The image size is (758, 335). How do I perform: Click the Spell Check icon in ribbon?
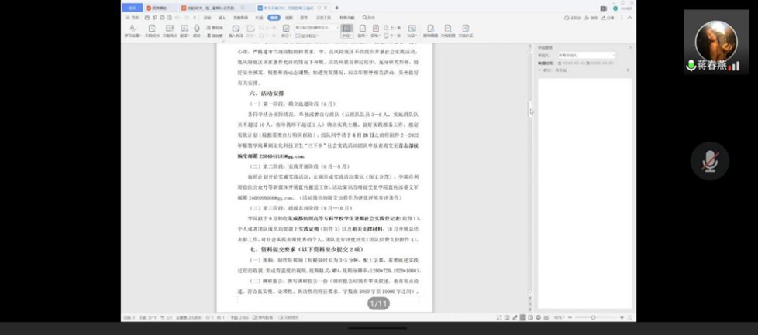131,29
